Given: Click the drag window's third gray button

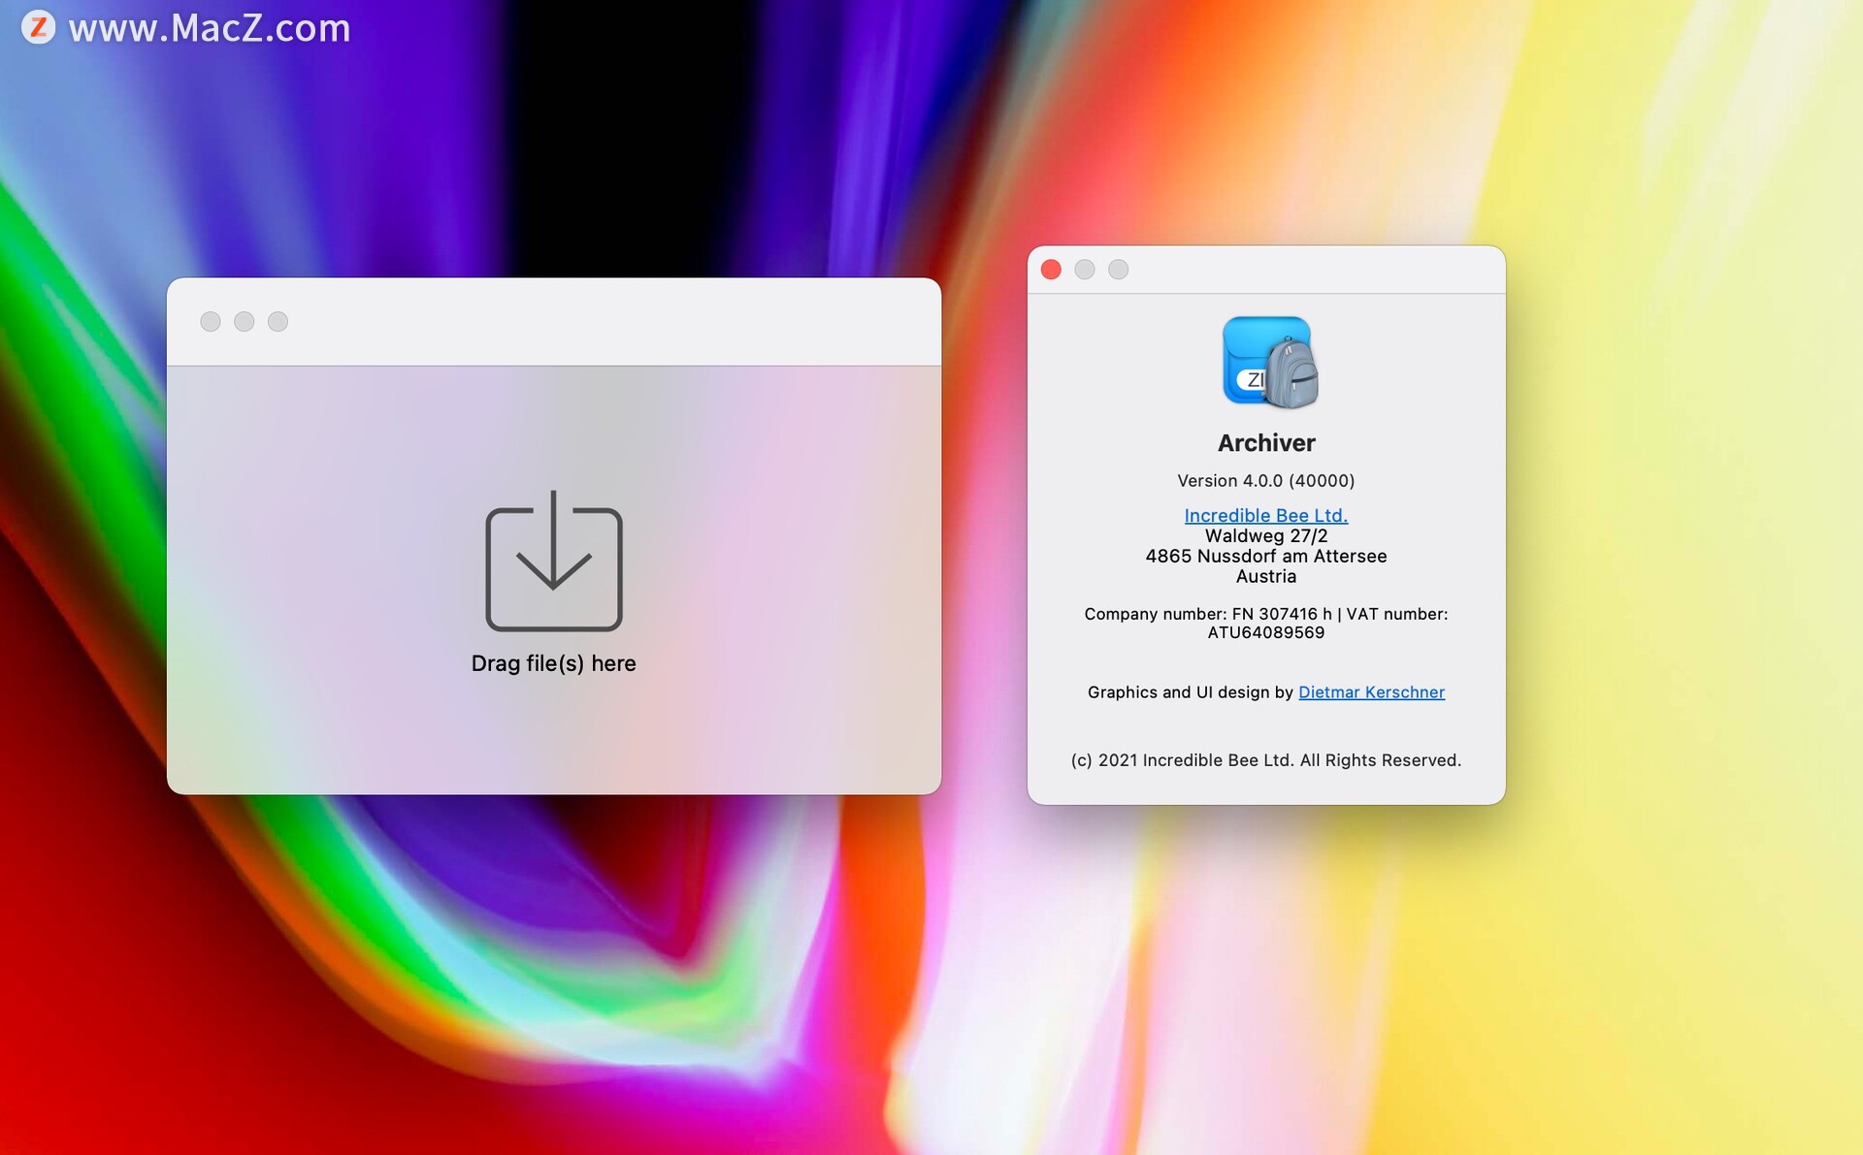Looking at the screenshot, I should point(278,322).
